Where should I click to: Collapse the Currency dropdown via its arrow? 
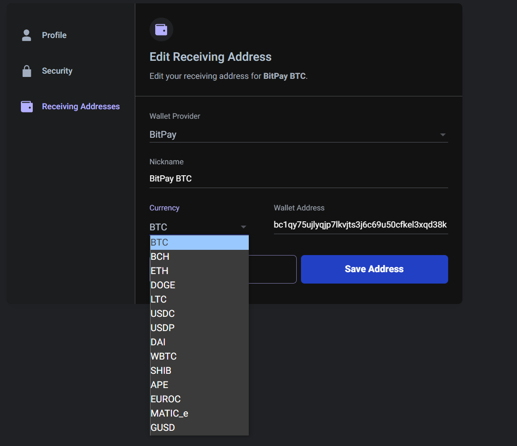(244, 227)
